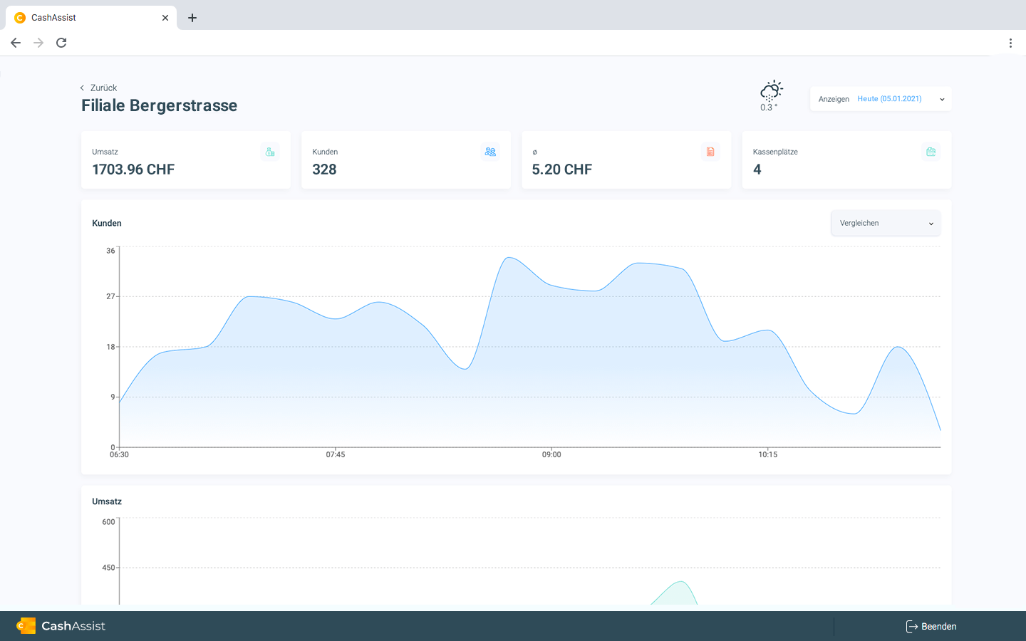Reload the page with browser refresh
Viewport: 1026px width, 641px height.
click(x=61, y=43)
